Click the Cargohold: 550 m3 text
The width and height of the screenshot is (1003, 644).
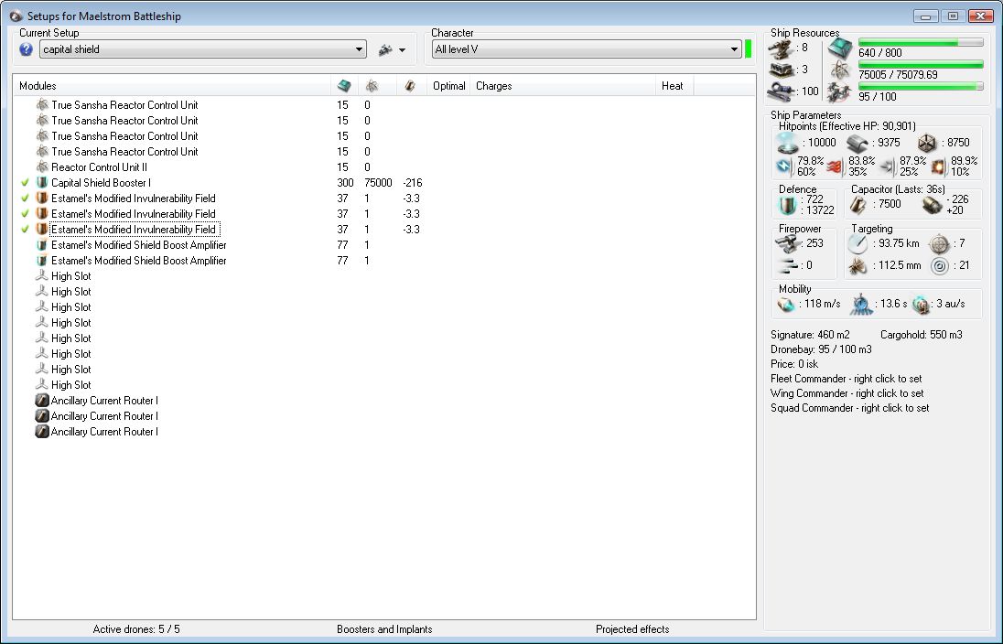tap(922, 335)
